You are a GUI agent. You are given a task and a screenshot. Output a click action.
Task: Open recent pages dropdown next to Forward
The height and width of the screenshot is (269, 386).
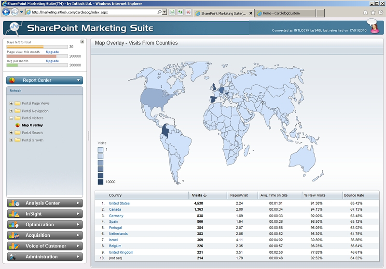click(x=21, y=12)
